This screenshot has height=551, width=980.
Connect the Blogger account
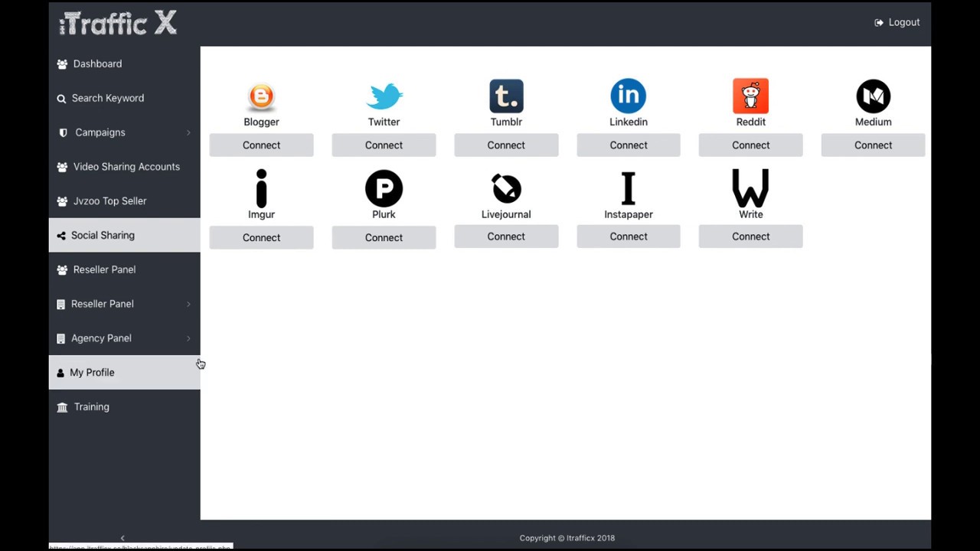[261, 145]
